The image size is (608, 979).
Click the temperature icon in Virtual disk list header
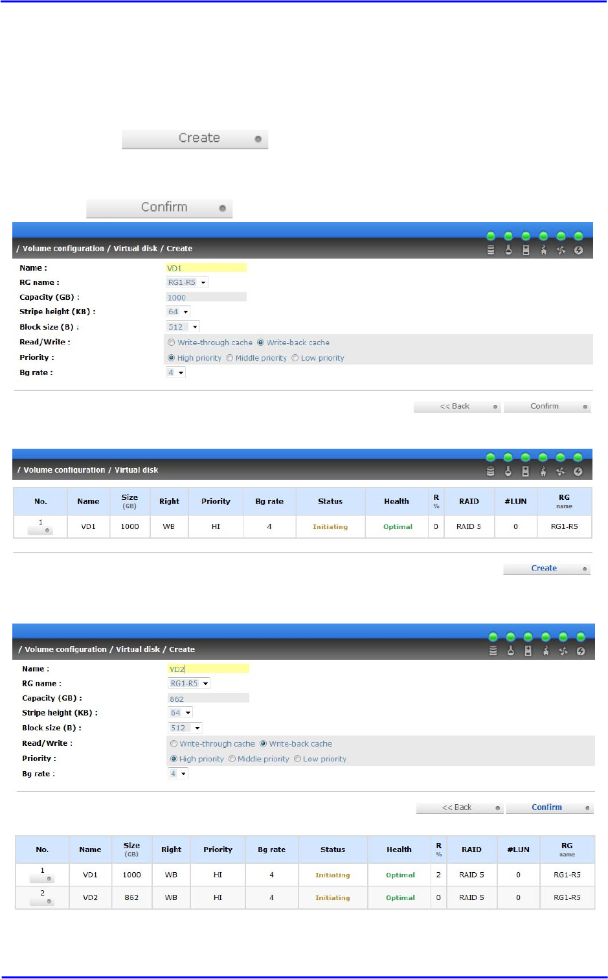pyautogui.click(x=508, y=471)
